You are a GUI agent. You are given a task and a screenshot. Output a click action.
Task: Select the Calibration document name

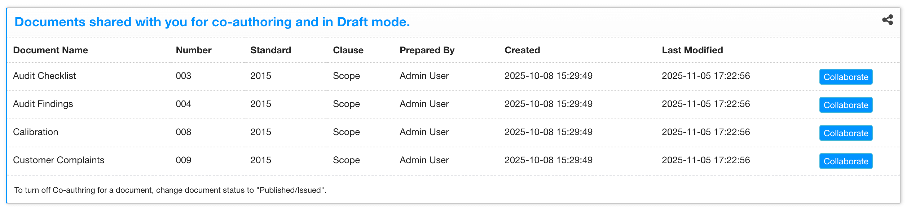click(x=35, y=132)
